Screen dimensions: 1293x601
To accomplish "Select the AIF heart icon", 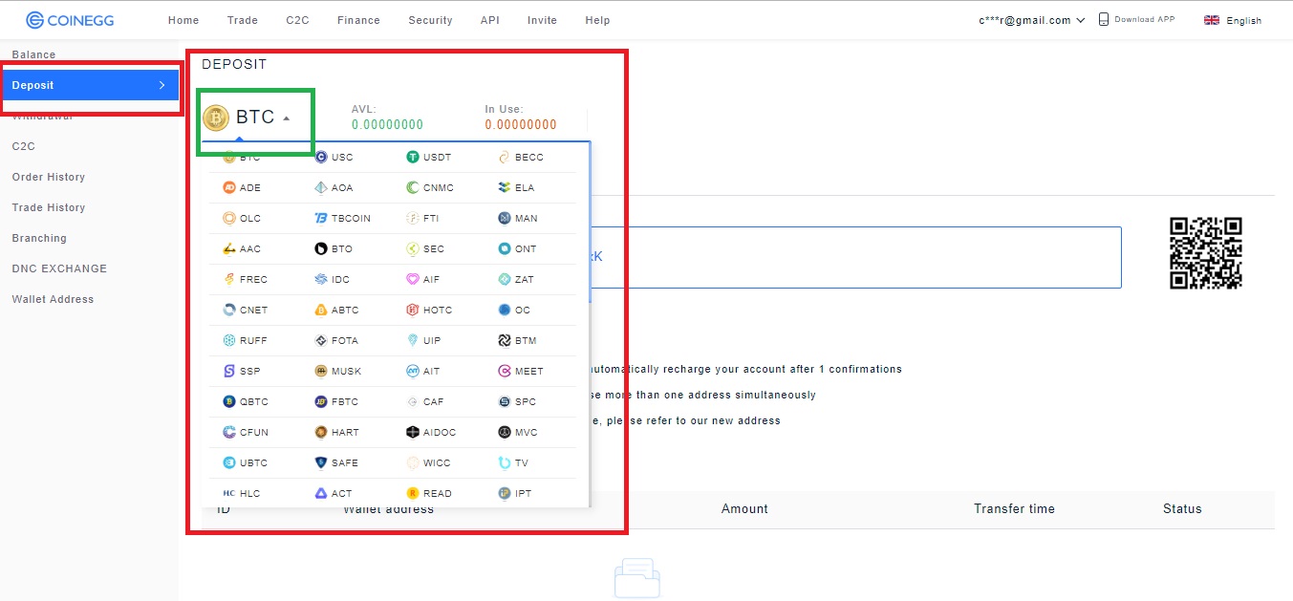I will [413, 279].
